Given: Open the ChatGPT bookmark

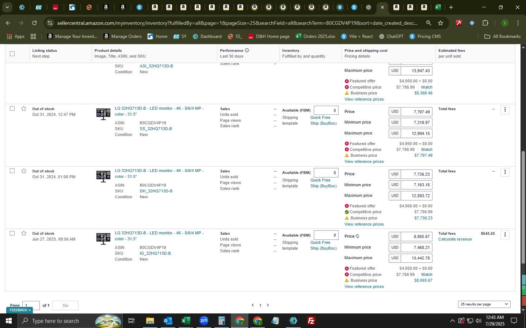Looking at the screenshot, I should tap(391, 36).
